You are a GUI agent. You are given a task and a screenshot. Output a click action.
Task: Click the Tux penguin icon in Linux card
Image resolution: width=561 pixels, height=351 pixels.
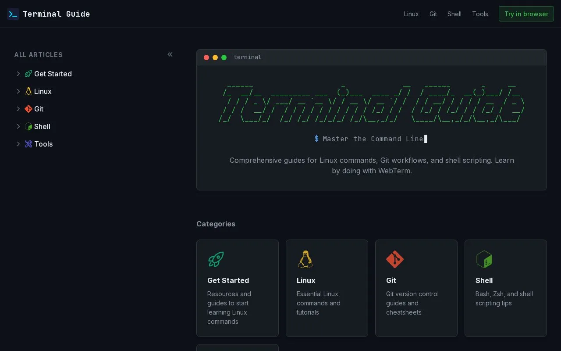[305, 259]
